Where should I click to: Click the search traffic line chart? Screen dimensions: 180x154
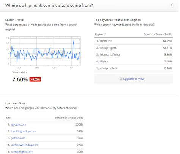click(x=45, y=51)
